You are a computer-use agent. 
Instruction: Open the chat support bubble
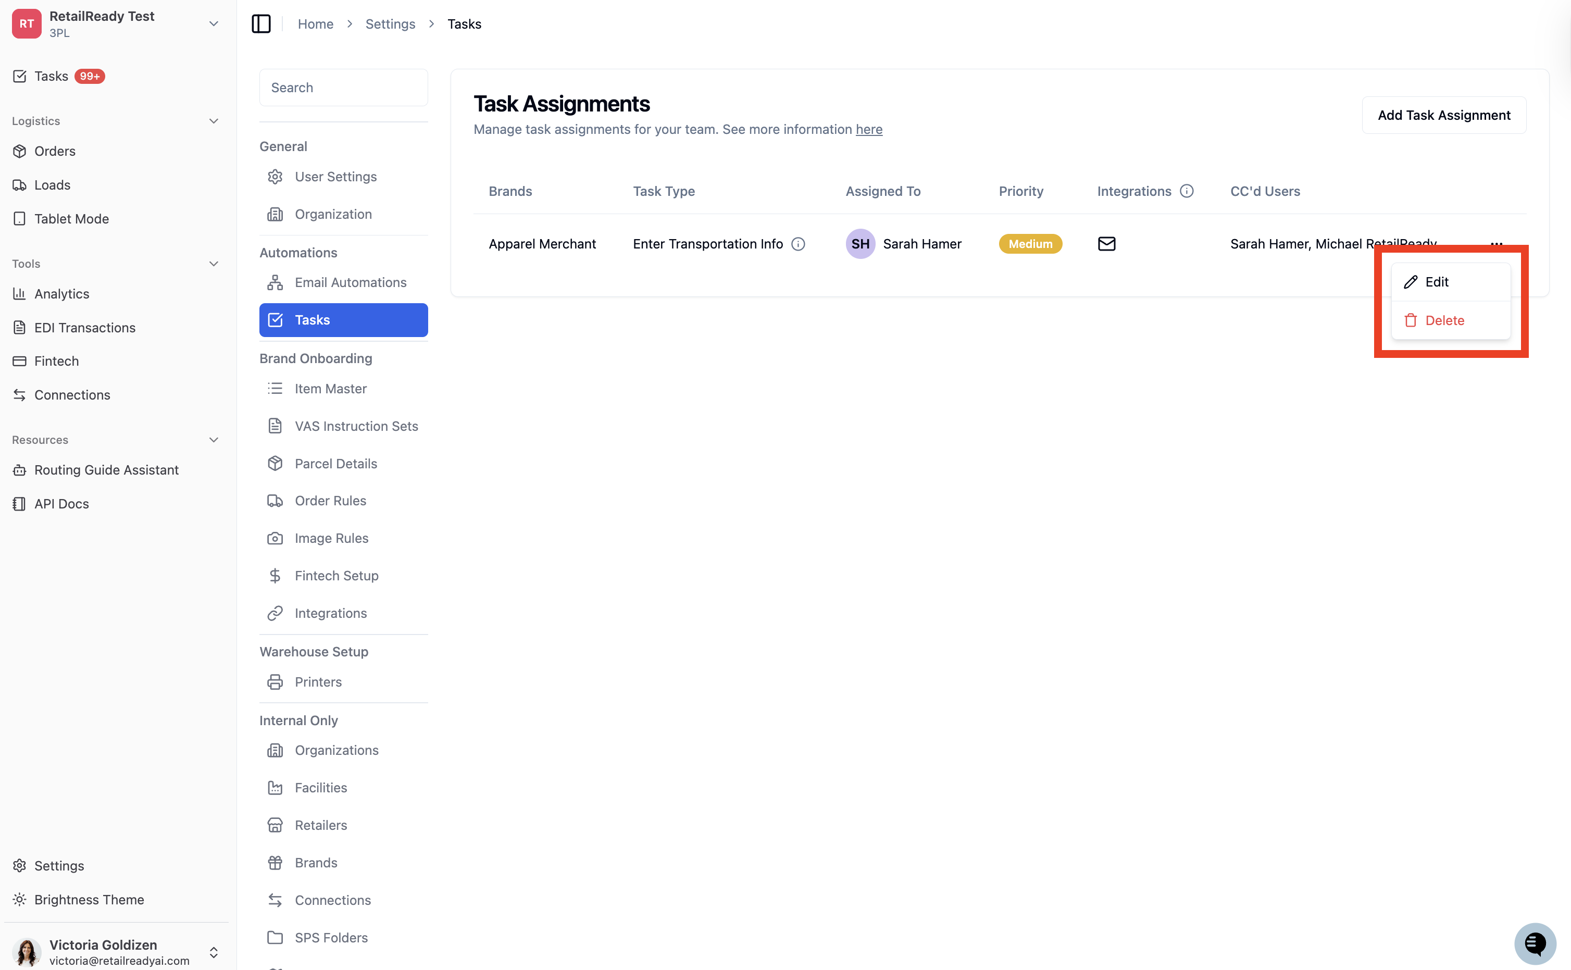pyautogui.click(x=1535, y=943)
